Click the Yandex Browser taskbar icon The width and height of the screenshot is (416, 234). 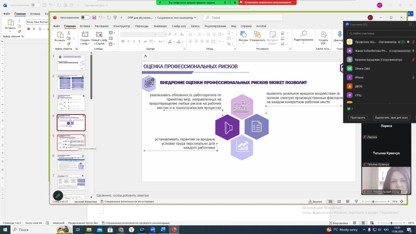(131, 230)
